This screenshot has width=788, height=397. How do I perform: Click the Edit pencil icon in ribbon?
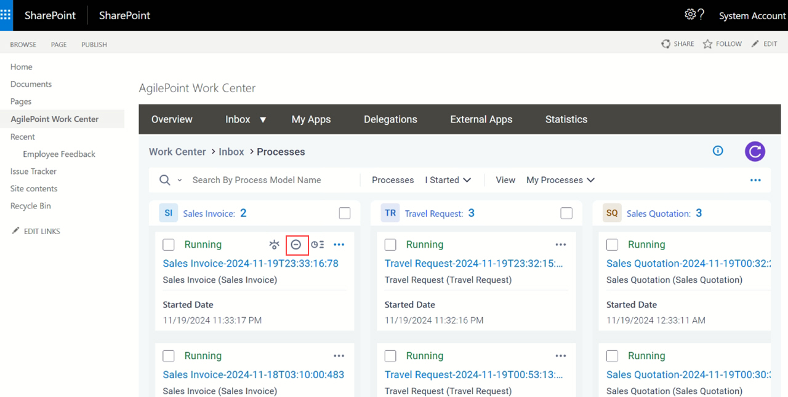[755, 44]
